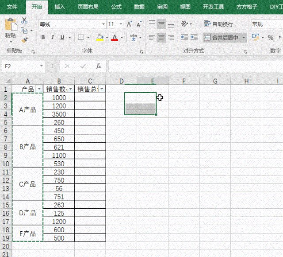Click the Insert Function fx icon
The width and height of the screenshot is (283, 257).
(99, 66)
